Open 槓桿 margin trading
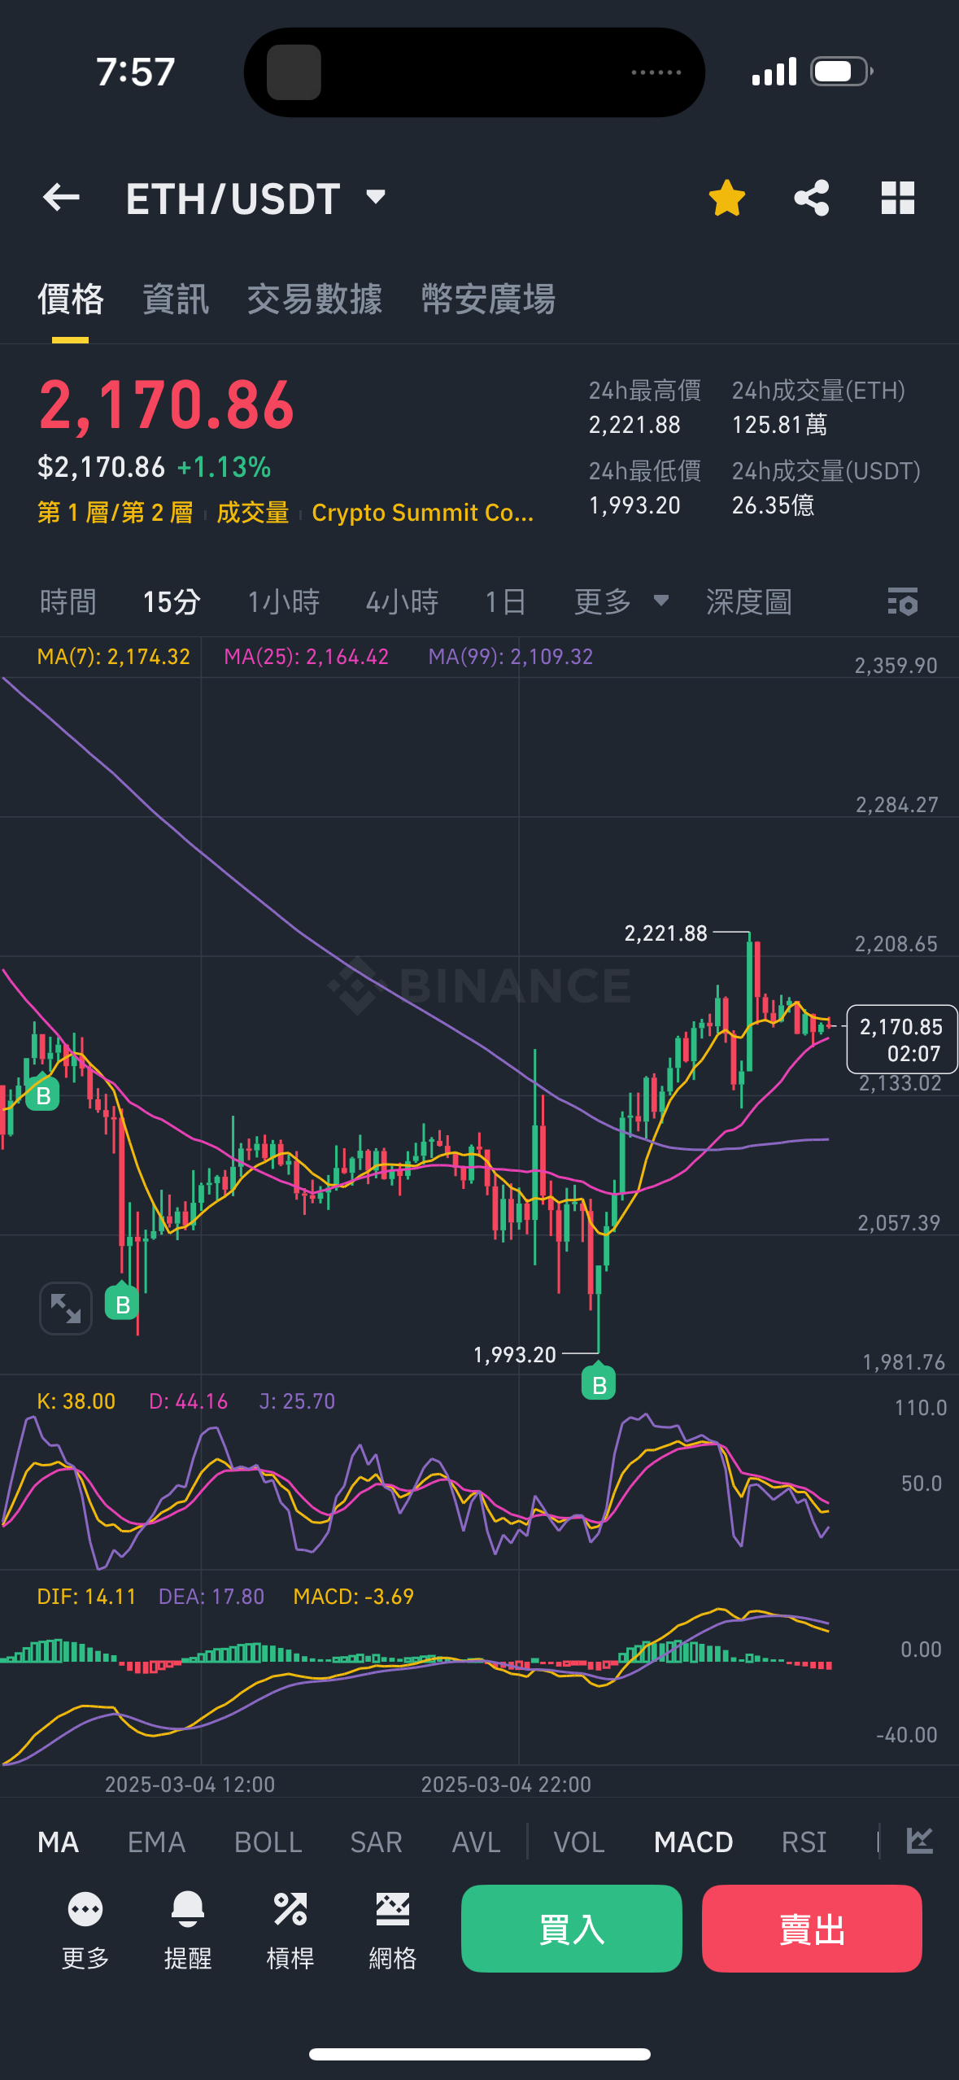The width and height of the screenshot is (959, 2080). point(290,1929)
